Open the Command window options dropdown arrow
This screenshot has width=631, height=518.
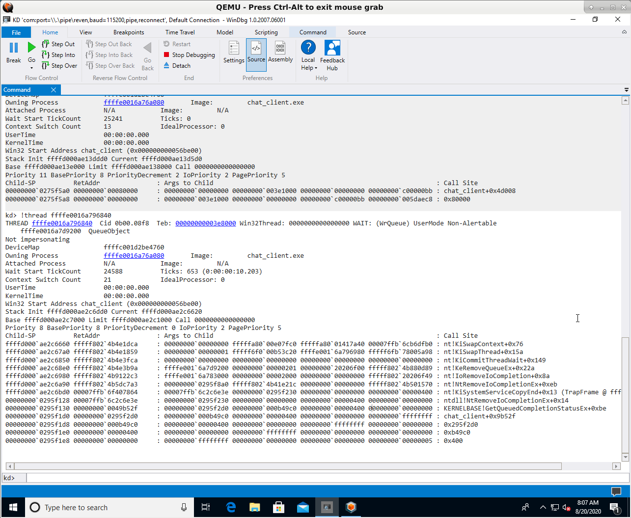pos(626,90)
